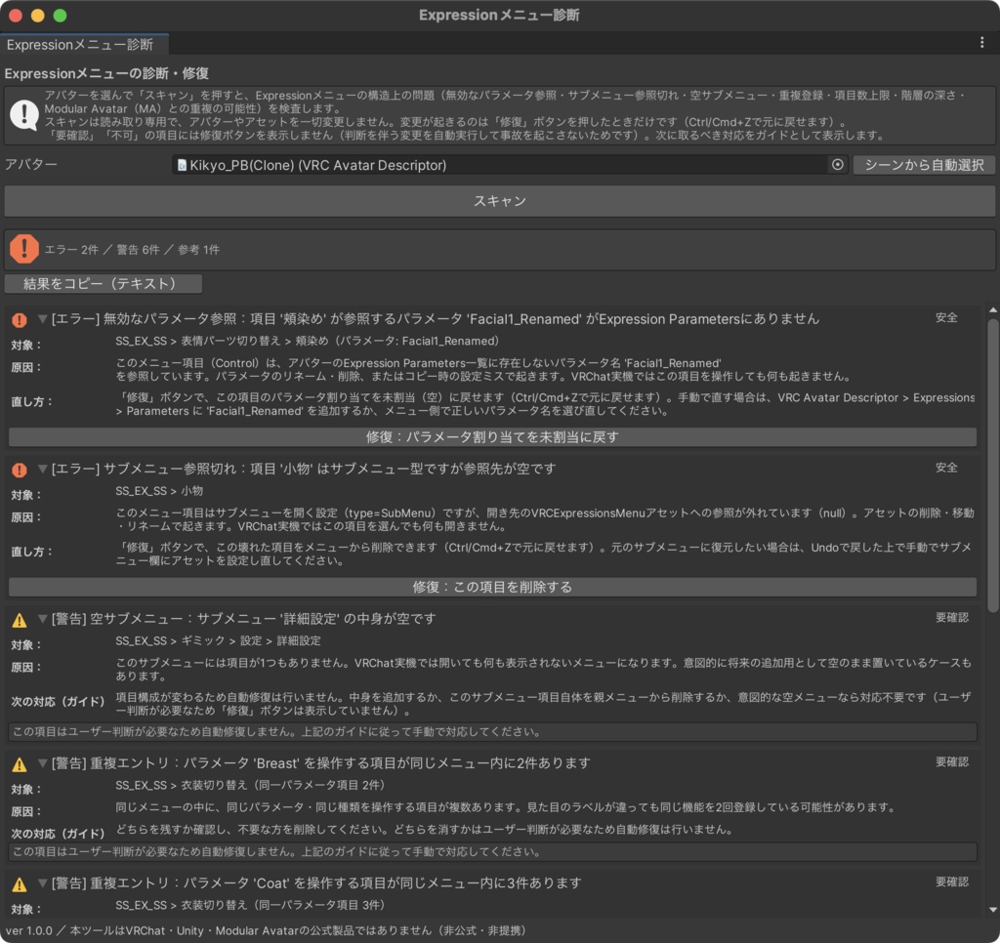Image resolution: width=1000 pixels, height=943 pixels.
Task: Click warning icon for 'Coat' duplicate entry
Action: pyautogui.click(x=20, y=883)
